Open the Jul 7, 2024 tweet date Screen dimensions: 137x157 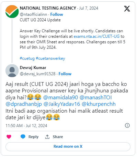(x=89, y=8)
